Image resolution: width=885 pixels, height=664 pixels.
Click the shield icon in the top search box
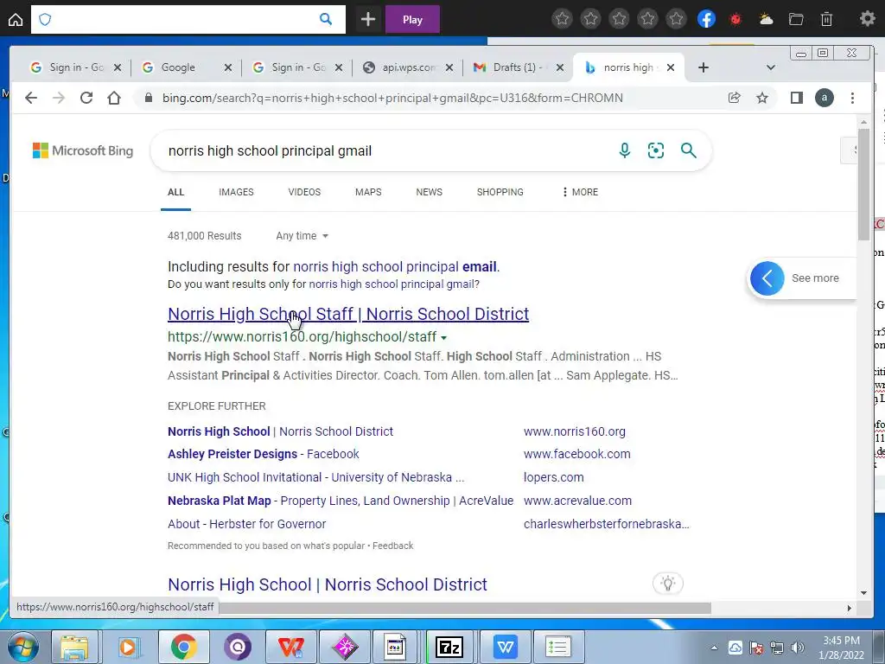click(x=45, y=20)
